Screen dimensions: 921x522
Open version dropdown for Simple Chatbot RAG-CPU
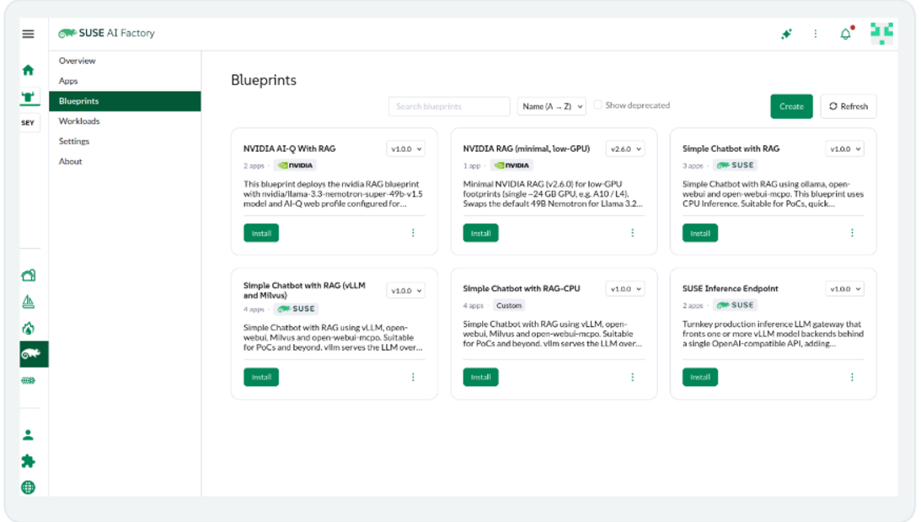pyautogui.click(x=625, y=288)
